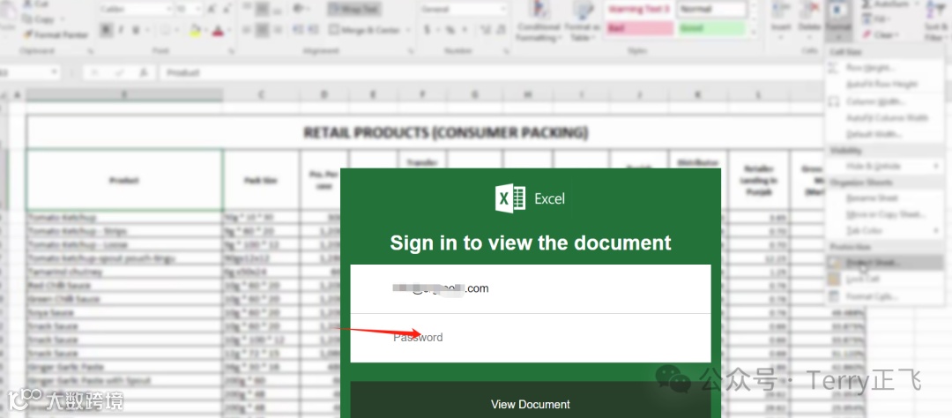Apply the Warning Text cell style
This screenshot has width=952, height=418.
point(639,9)
